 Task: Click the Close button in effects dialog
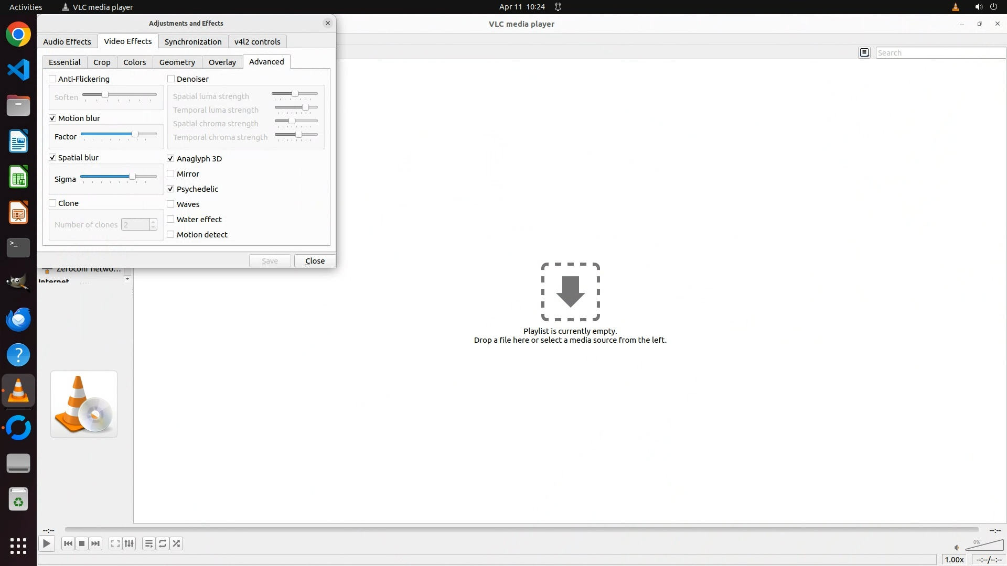(x=315, y=260)
